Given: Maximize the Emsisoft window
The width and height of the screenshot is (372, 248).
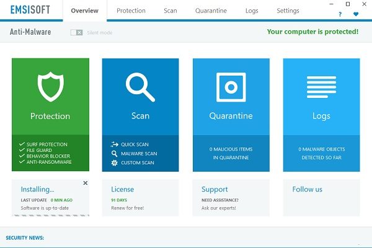Looking at the screenshot, I should coord(348,4).
